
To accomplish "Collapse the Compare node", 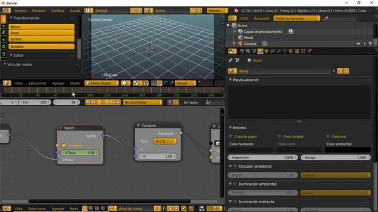I will coord(138,125).
